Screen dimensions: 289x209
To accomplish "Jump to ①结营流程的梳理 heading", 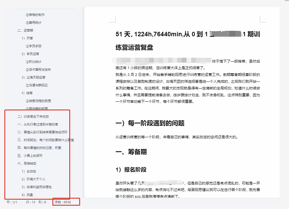I will coord(38,101).
